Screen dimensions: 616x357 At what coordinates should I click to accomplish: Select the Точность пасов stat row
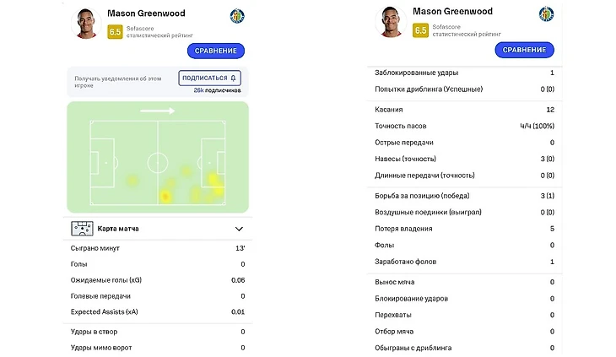coord(464,126)
